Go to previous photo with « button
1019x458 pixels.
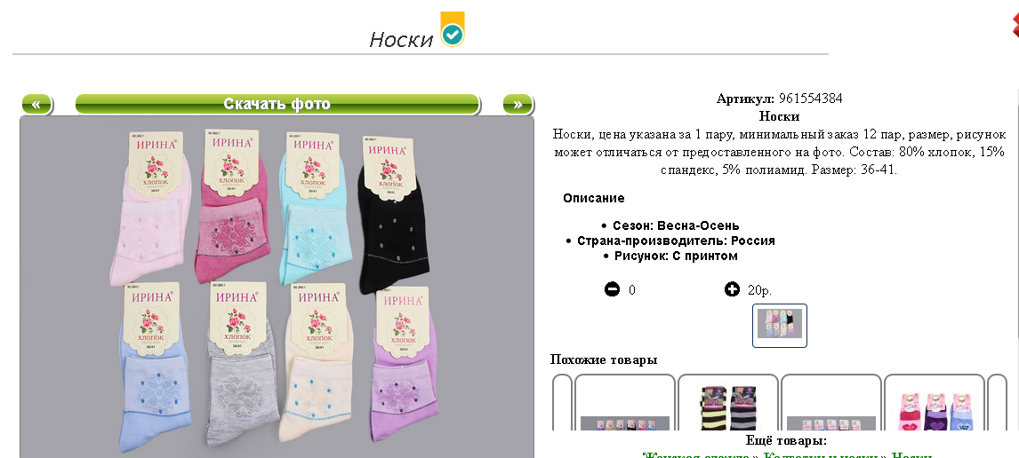(x=36, y=105)
